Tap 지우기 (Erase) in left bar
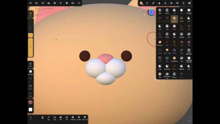Screen dimensions: 220x124 point(31,65)
